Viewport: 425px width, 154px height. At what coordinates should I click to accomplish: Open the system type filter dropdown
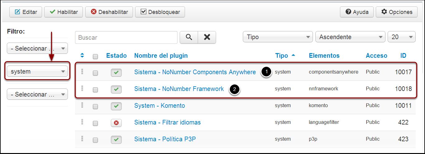(37, 71)
